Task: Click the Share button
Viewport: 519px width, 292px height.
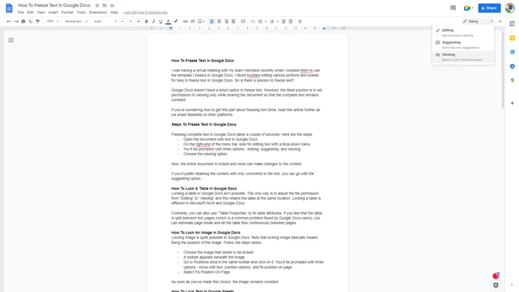Action: coord(489,8)
